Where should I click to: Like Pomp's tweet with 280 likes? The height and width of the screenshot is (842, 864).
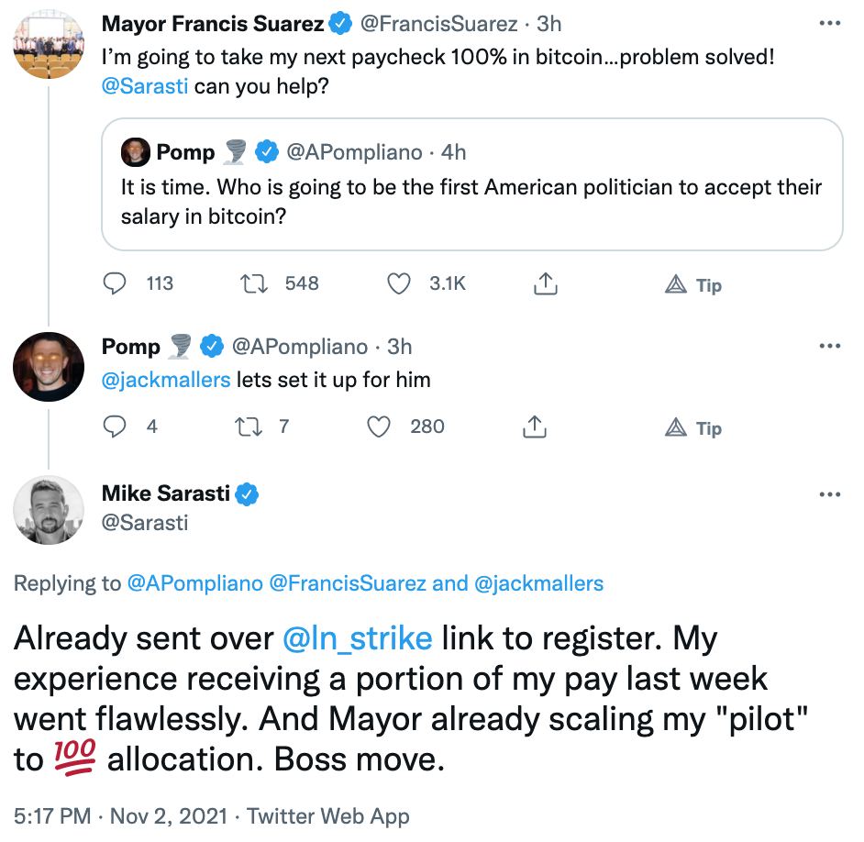(x=379, y=427)
